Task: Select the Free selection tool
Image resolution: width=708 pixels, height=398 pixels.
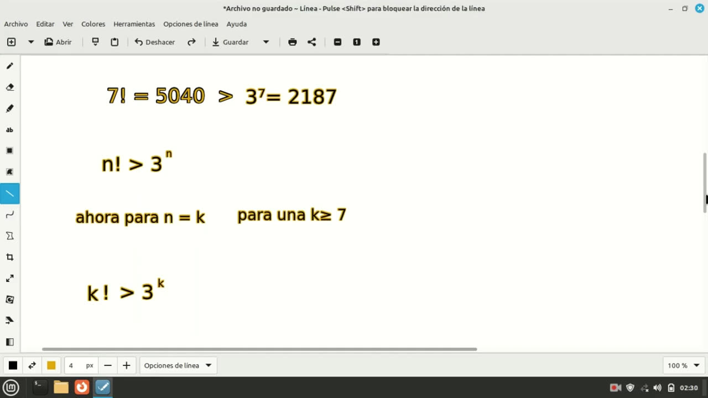Action: point(9,172)
